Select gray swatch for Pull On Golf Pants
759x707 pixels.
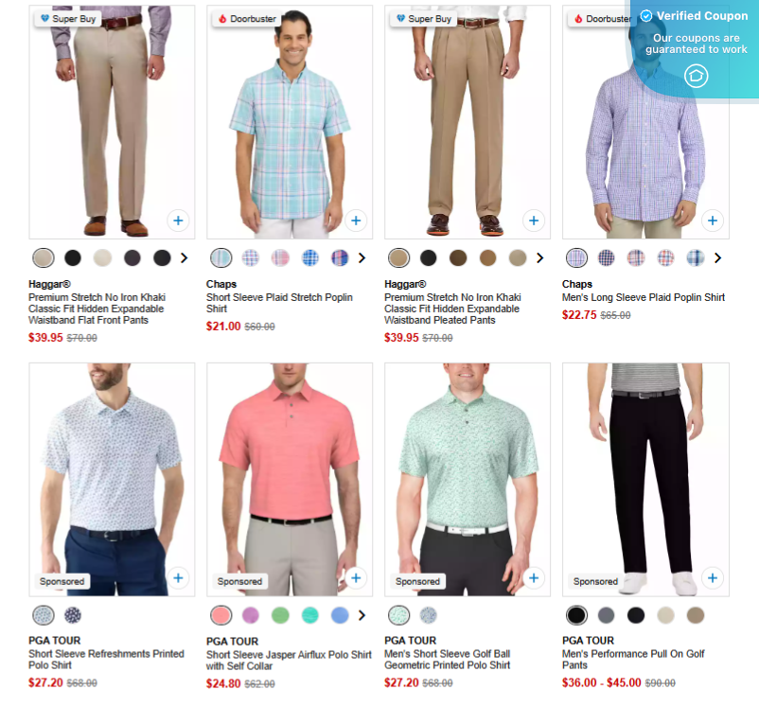[606, 615]
